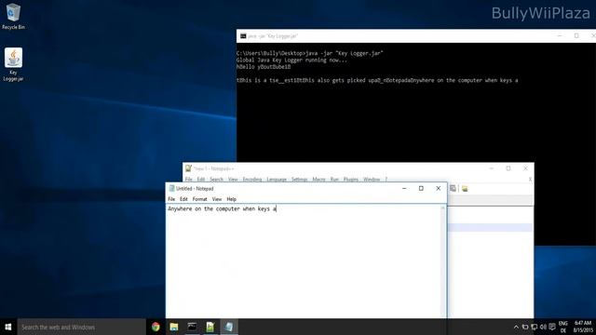
Task: Open Notepad++ question mark help menu
Action: pos(386,180)
